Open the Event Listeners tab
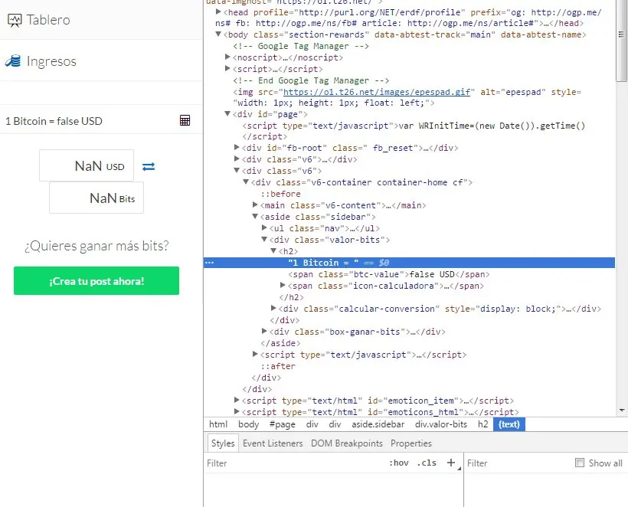Screen dimensions: 628x507 [x=273, y=443]
